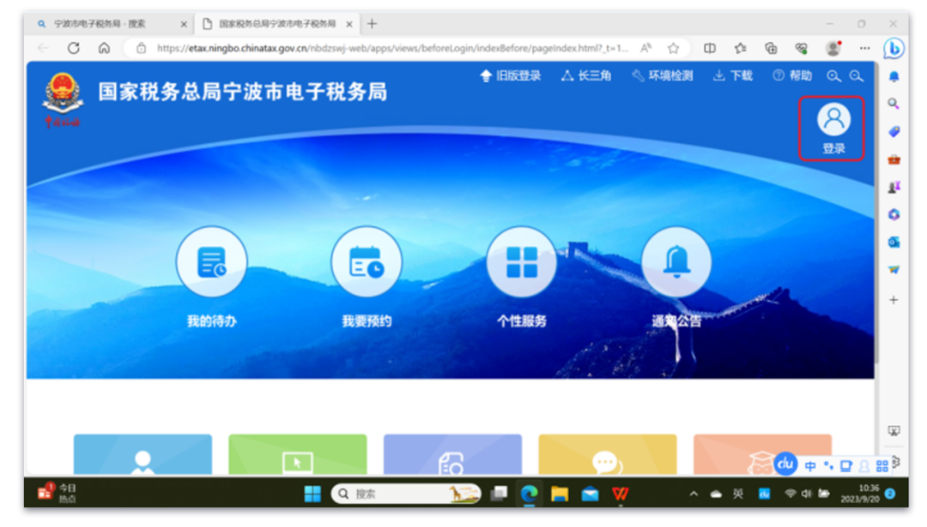Click 旧版登录 in top navigation

(x=511, y=76)
